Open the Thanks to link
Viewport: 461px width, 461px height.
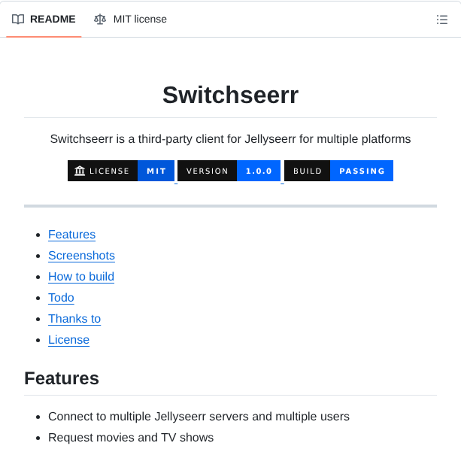(74, 319)
